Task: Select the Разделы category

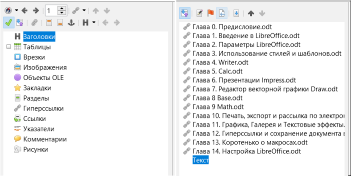Action: (36, 98)
